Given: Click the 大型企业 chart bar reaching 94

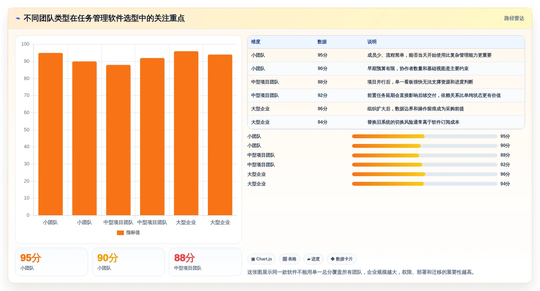Looking at the screenshot, I should tap(220, 135).
